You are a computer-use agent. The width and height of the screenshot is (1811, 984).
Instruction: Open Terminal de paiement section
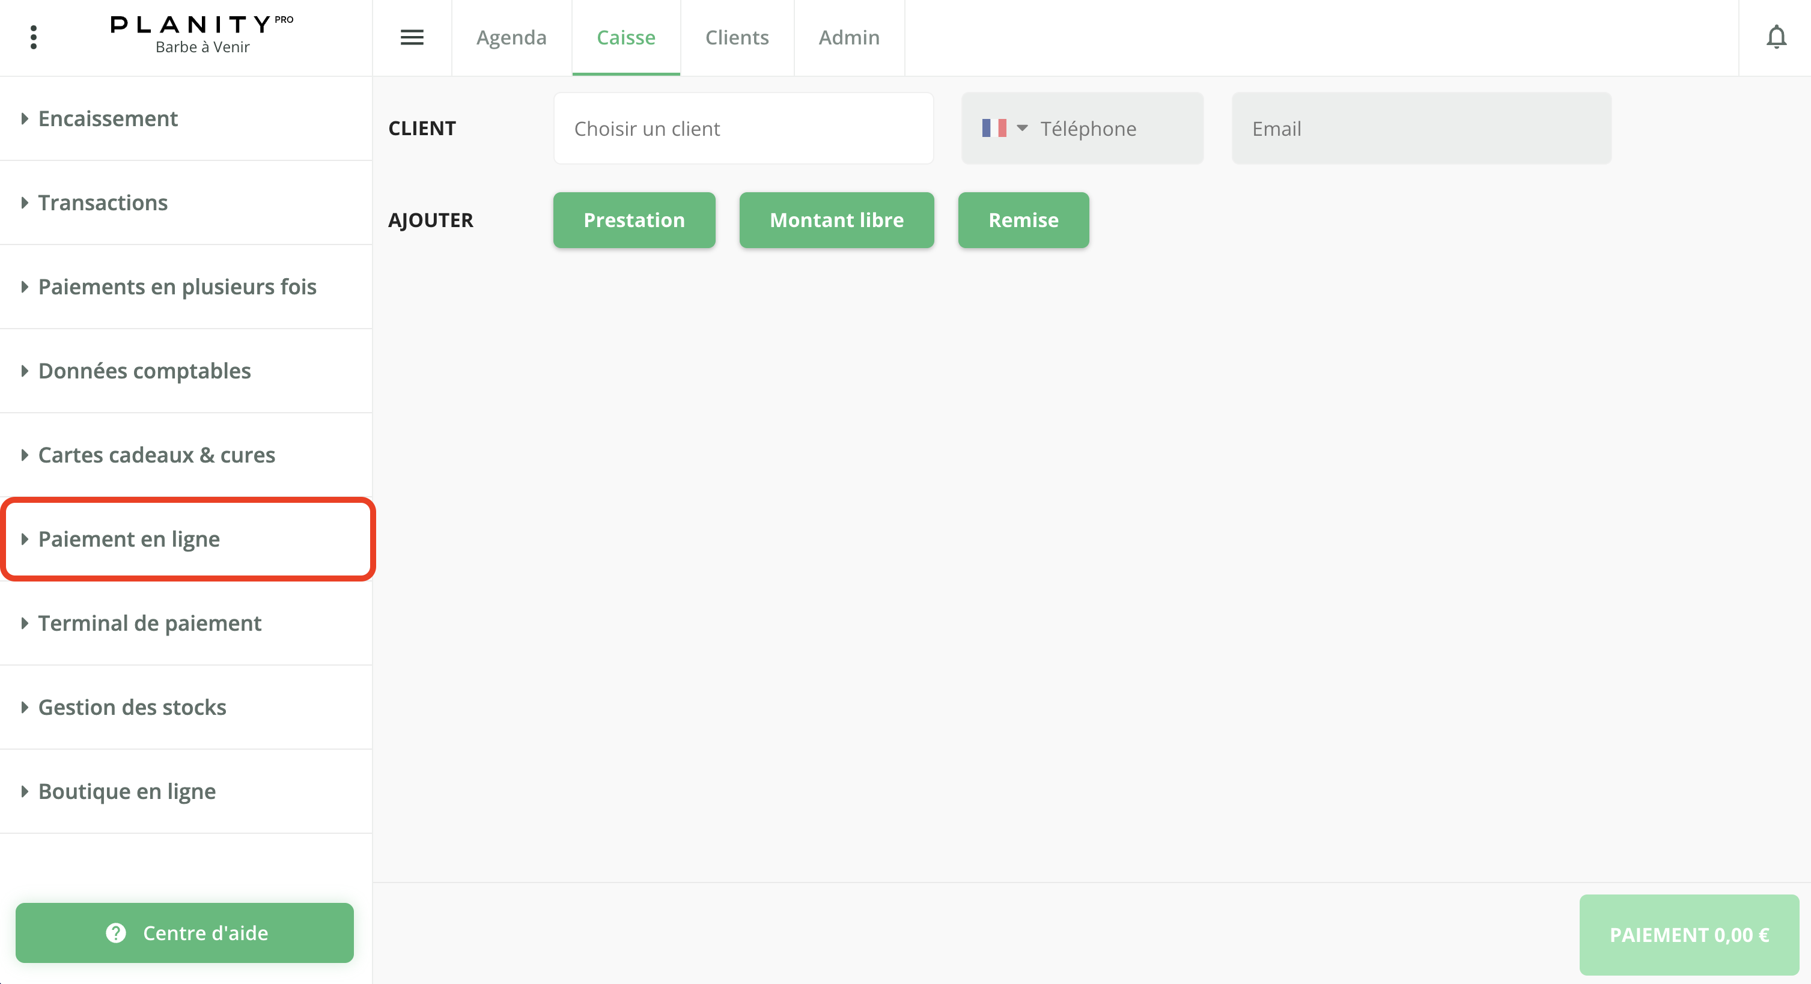coord(149,624)
